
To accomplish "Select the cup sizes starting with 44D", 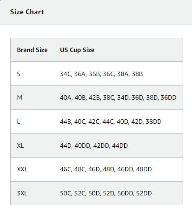I will click(x=94, y=145).
